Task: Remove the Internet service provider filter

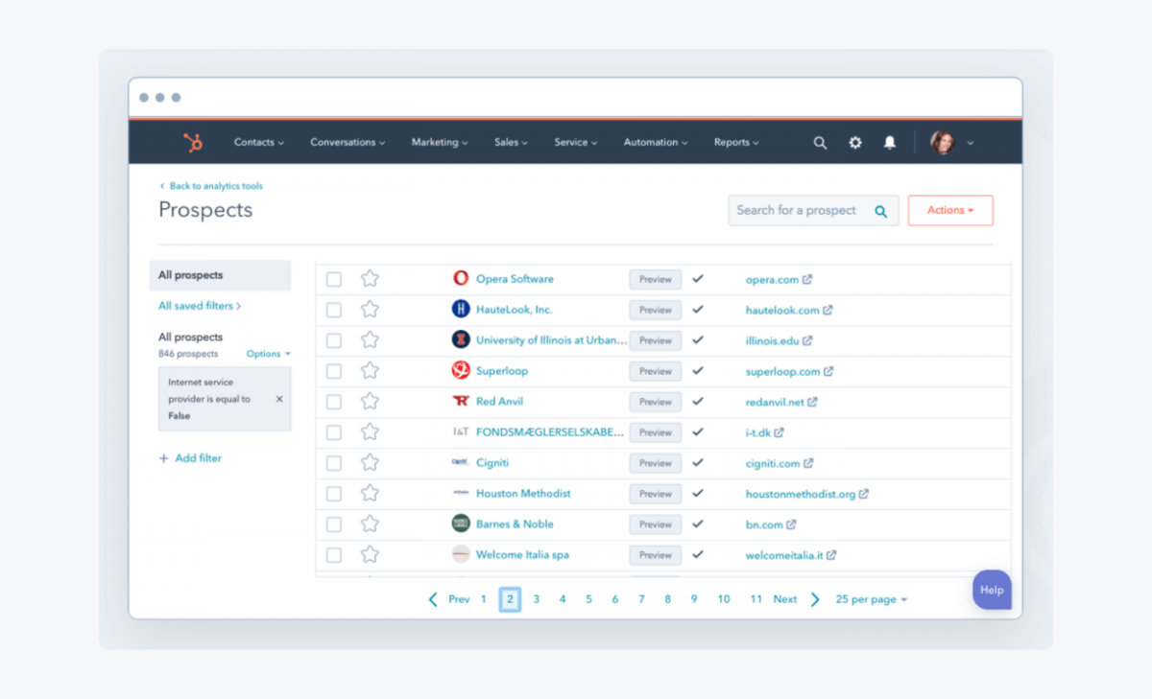Action: [x=279, y=399]
